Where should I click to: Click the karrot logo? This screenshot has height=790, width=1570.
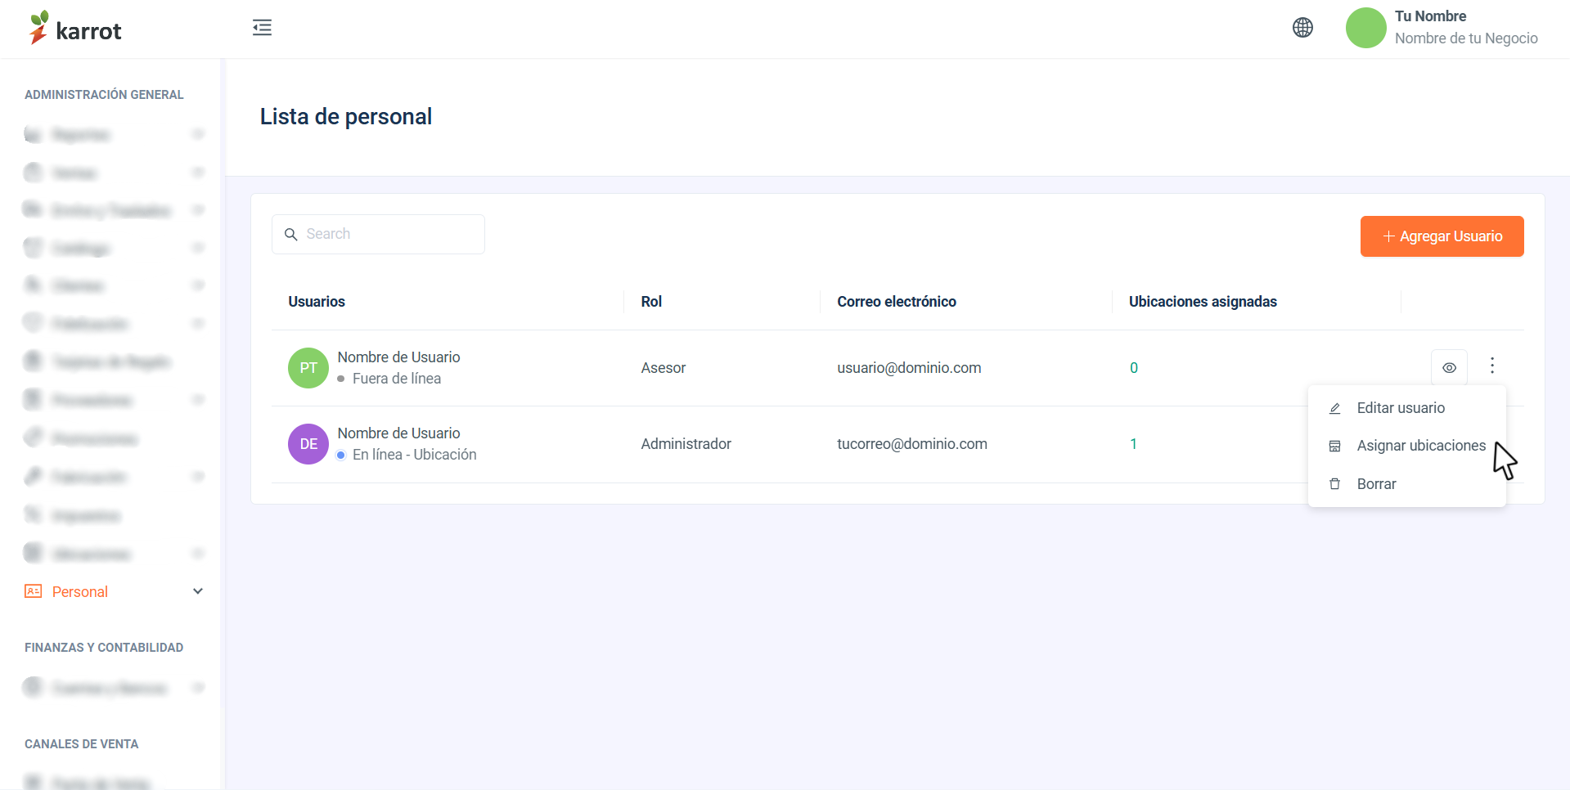(75, 29)
